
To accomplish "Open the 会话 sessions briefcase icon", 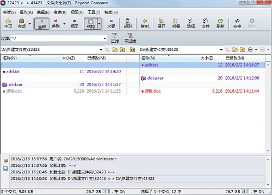I will (22, 23).
